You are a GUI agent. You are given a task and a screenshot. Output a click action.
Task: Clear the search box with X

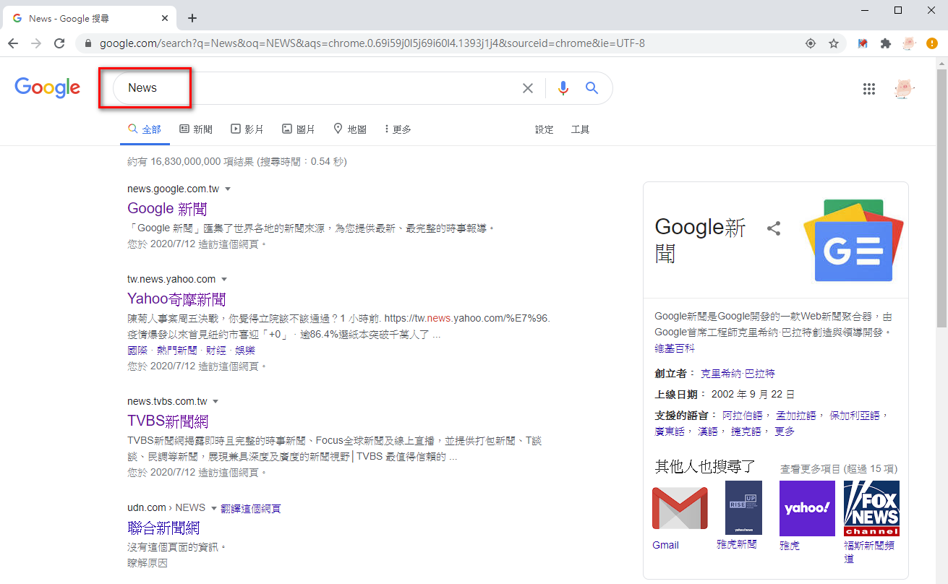(x=528, y=88)
